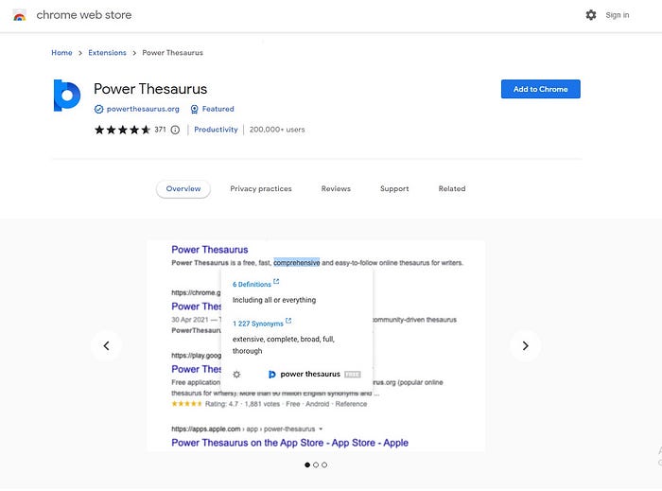Go to Home breadcrumb

(x=61, y=53)
